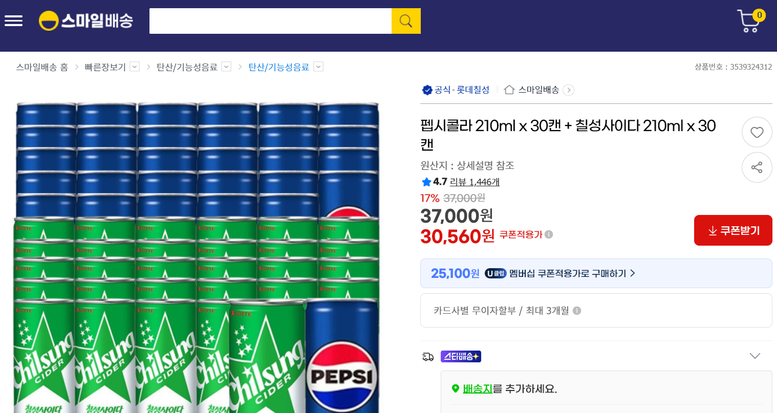Image resolution: width=777 pixels, height=413 pixels.
Task: Open the hamburger menu
Action: click(x=13, y=21)
